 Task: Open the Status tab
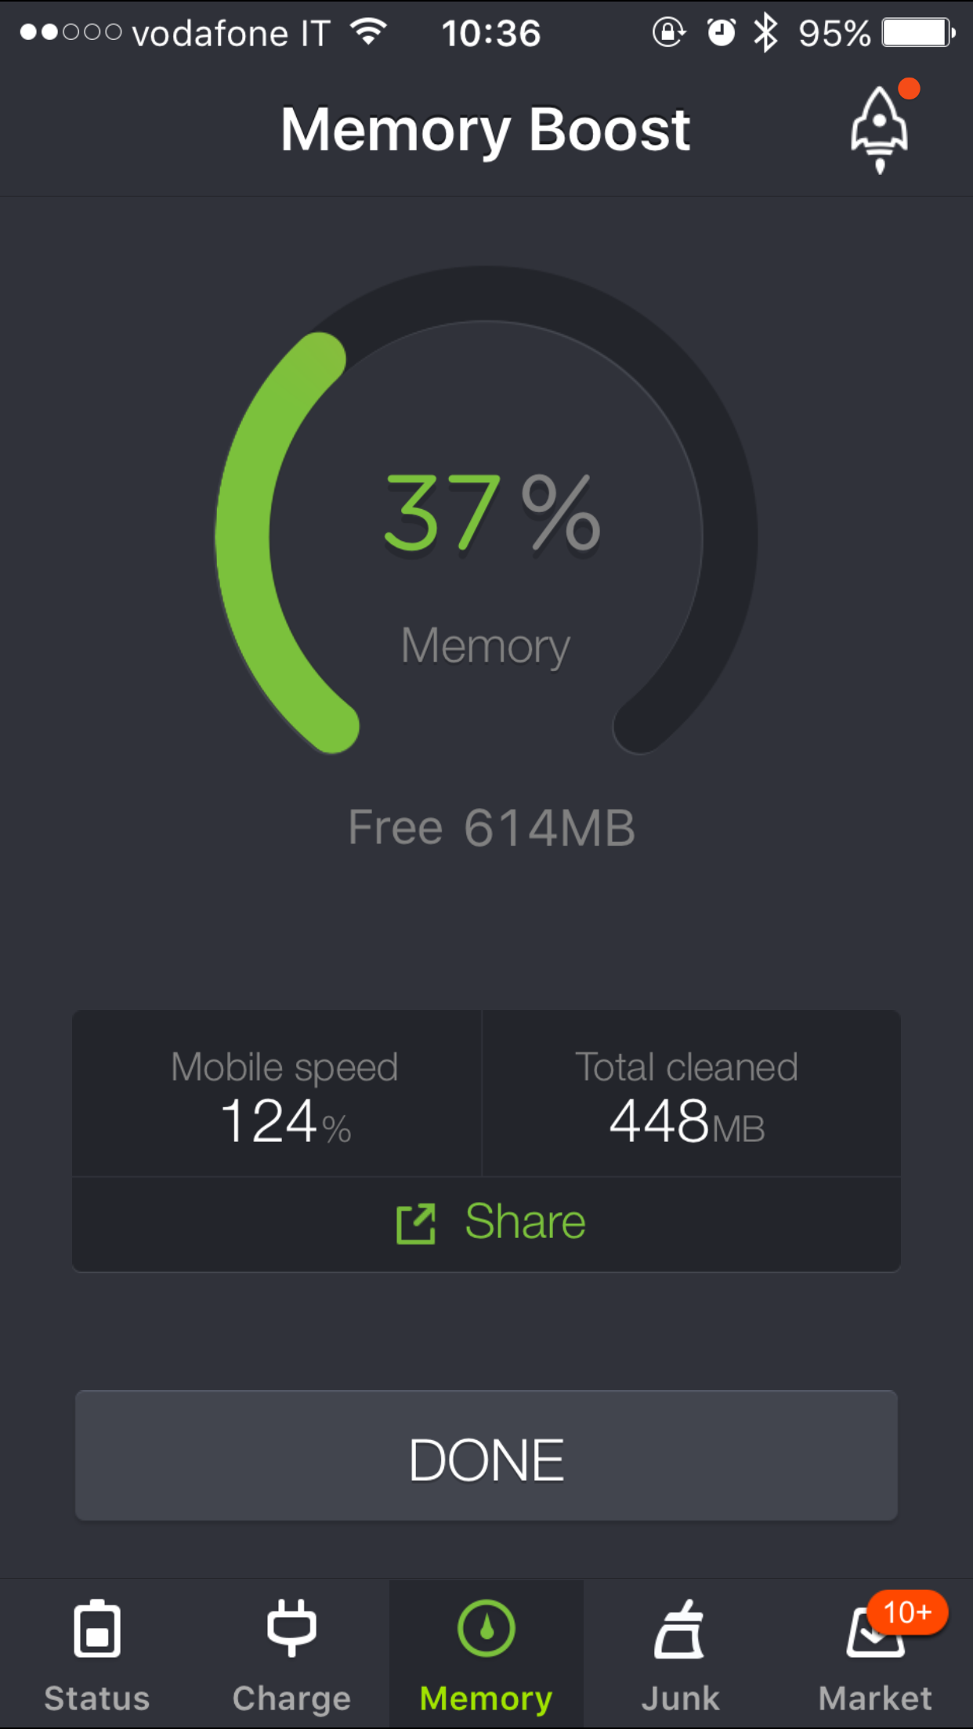(x=97, y=1655)
